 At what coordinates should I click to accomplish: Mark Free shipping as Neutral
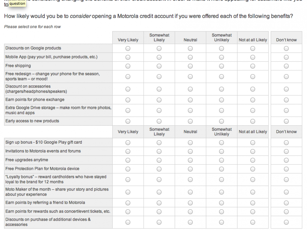(x=190, y=66)
